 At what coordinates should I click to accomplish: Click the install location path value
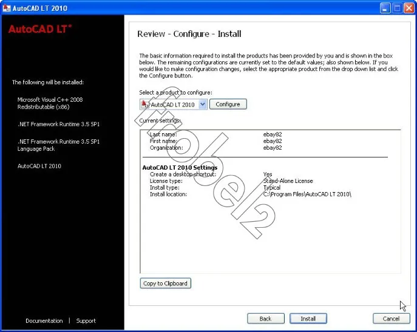coord(307,194)
